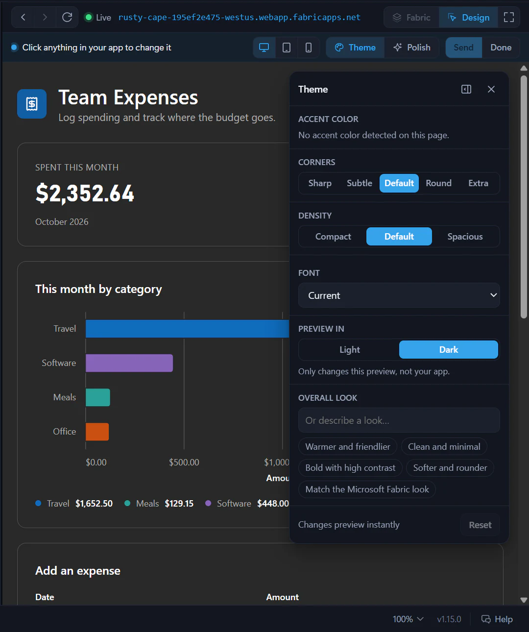
Task: Click the Done button
Action: click(x=501, y=48)
